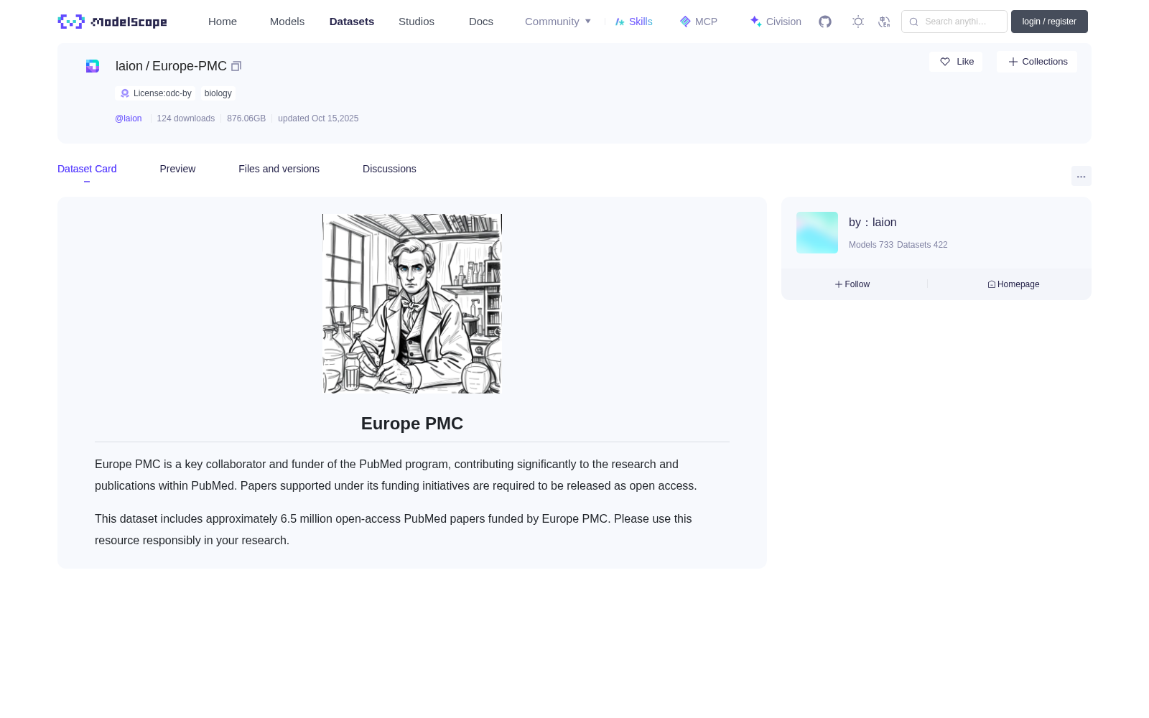This screenshot has height=718, width=1149.
Task: Open the MCP page
Action: pos(699,22)
